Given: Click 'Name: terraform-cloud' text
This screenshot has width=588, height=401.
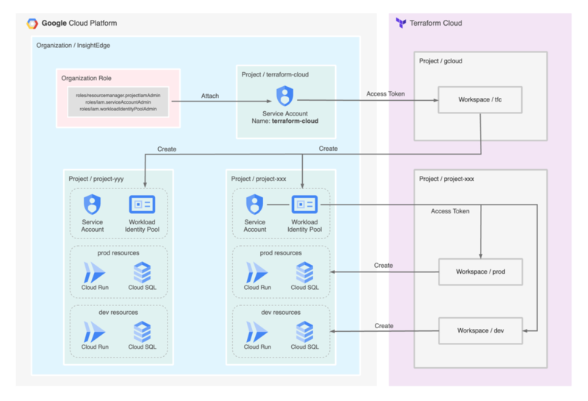Looking at the screenshot, I should point(285,121).
